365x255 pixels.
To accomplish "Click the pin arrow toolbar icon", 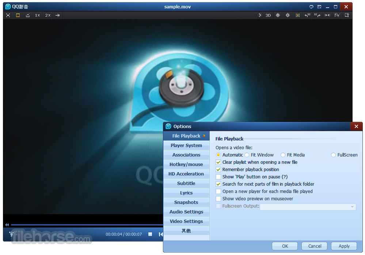I will tap(58, 15).
